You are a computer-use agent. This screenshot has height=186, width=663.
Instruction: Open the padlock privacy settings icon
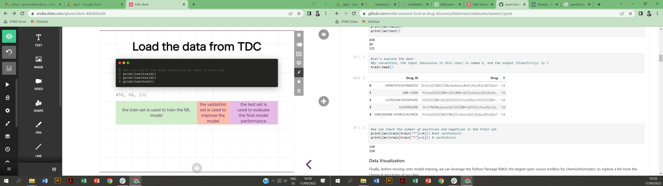7,98
